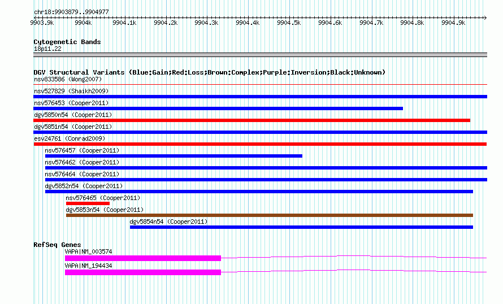Select the brown dgv5853n54 complex variant bar
Image resolution: width=503 pixels, height=304 pixels.
[270, 215]
